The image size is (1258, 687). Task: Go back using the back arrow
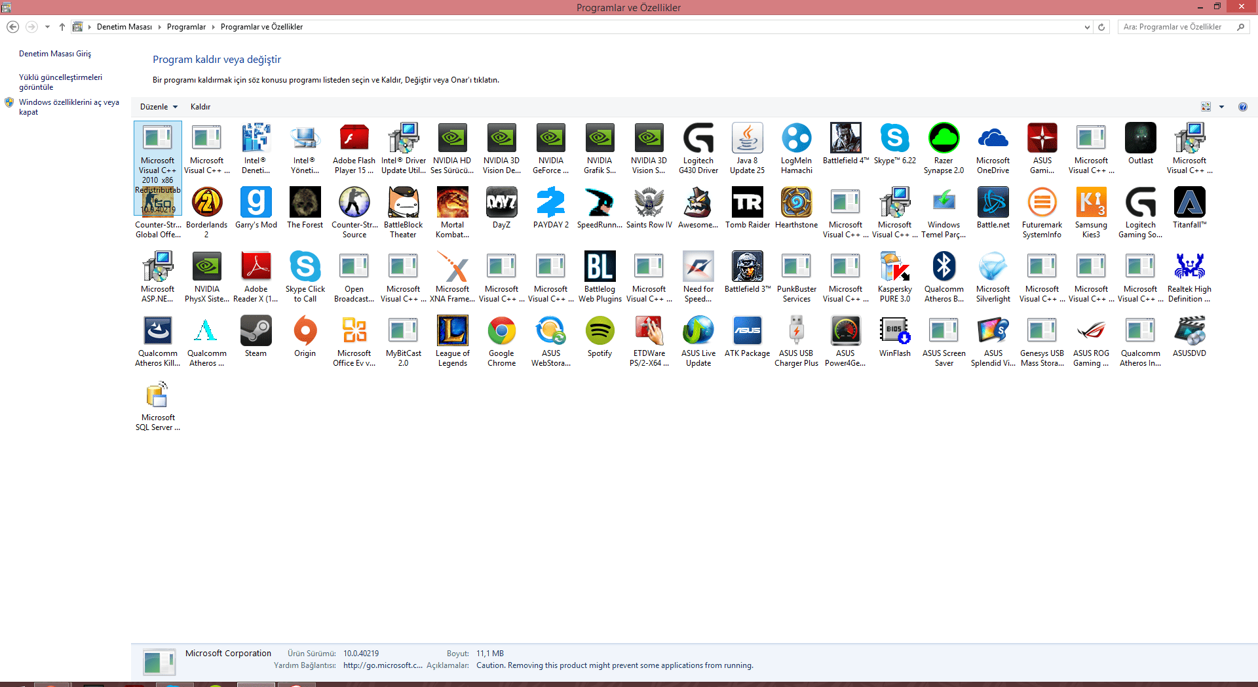12,27
